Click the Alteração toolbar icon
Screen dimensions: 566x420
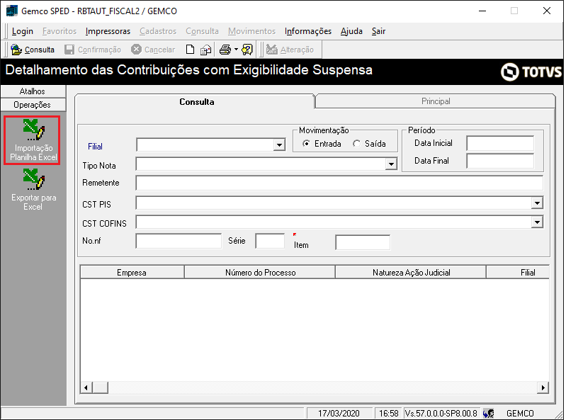click(x=271, y=50)
